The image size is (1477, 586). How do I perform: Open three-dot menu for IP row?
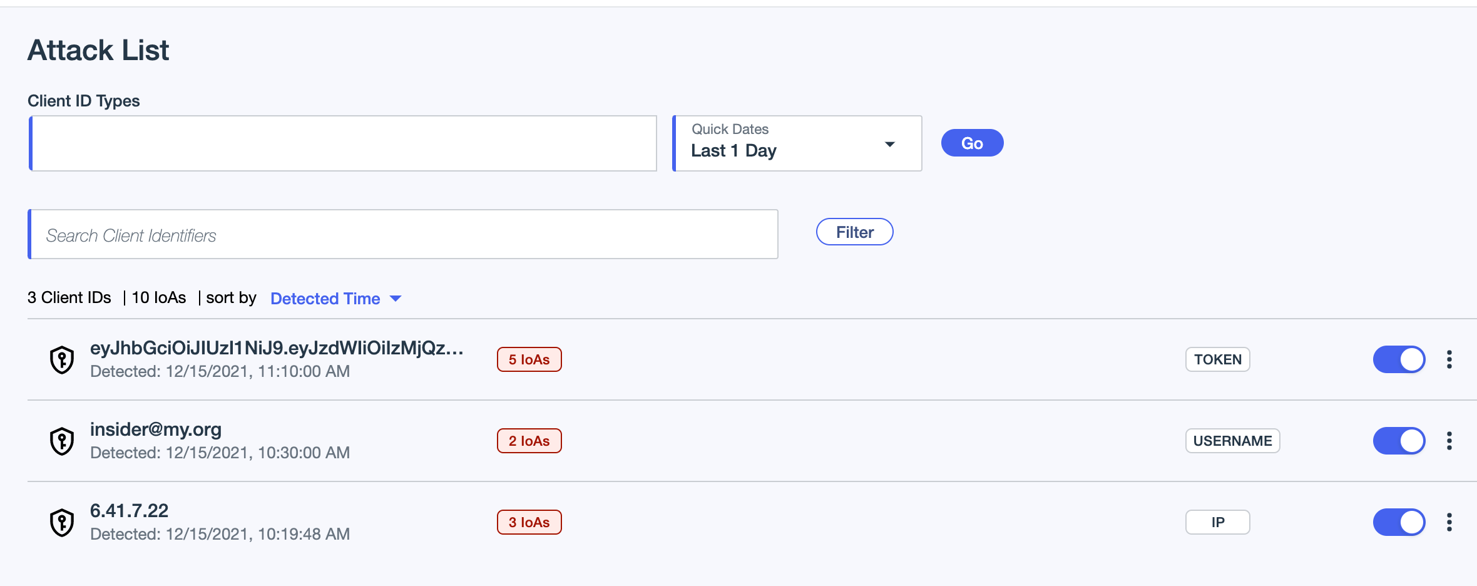point(1449,522)
